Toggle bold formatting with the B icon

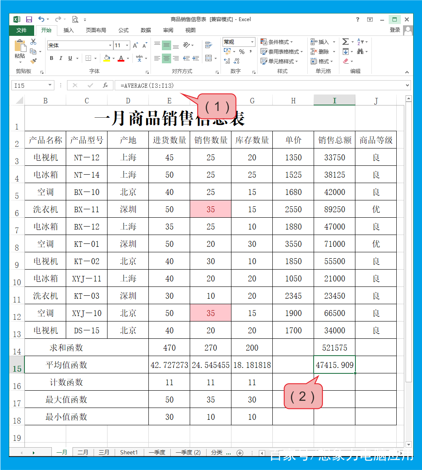51,58
